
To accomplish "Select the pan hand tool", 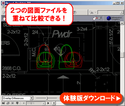I will coord(4,18).
